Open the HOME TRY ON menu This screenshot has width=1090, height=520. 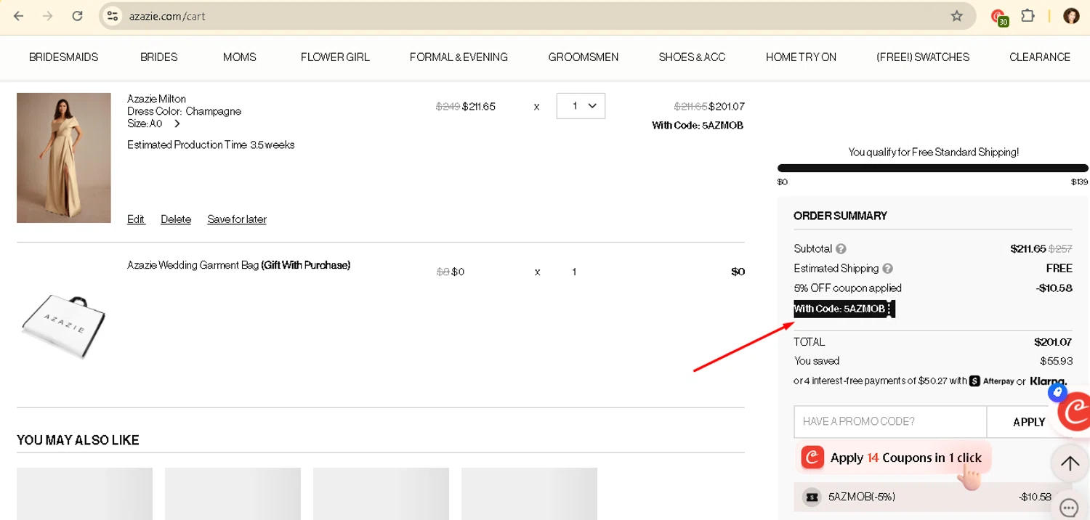pos(801,57)
